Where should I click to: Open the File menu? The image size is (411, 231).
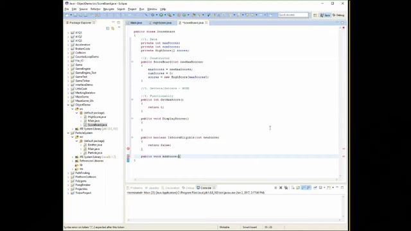(x=67, y=9)
